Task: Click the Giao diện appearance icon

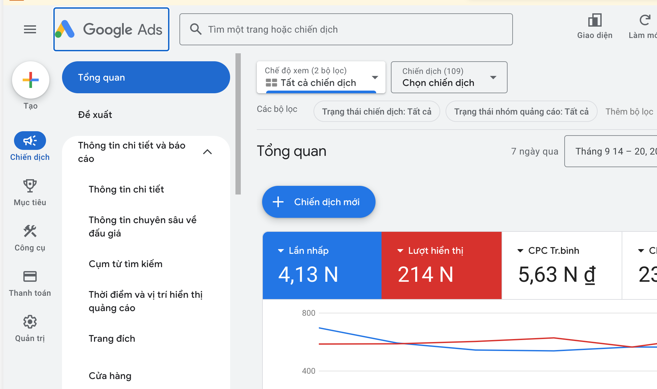Action: pyautogui.click(x=595, y=21)
